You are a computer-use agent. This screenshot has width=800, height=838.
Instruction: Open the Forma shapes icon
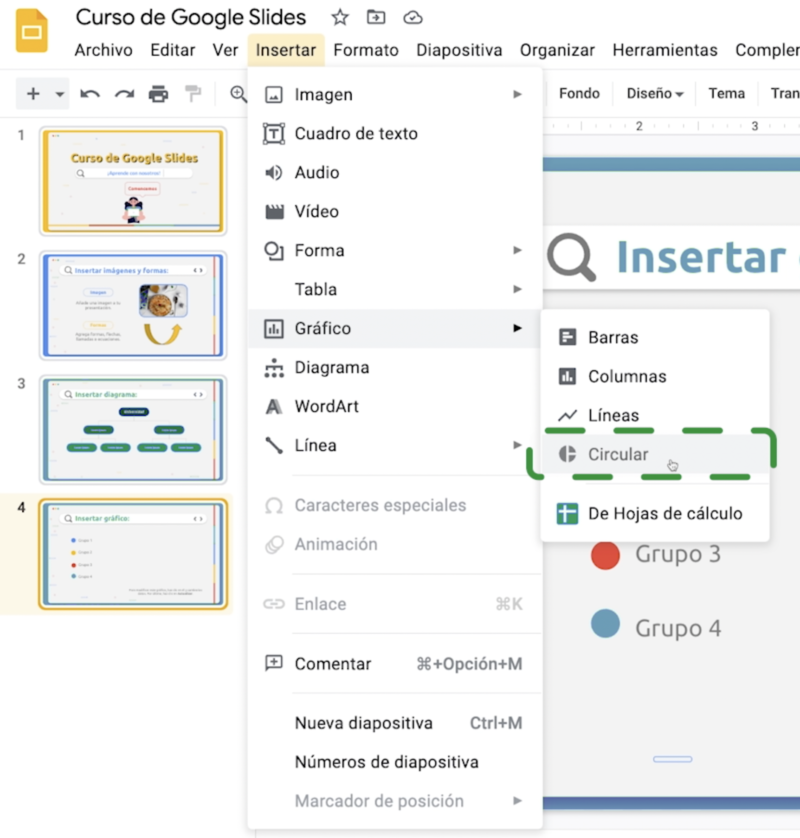tap(274, 250)
